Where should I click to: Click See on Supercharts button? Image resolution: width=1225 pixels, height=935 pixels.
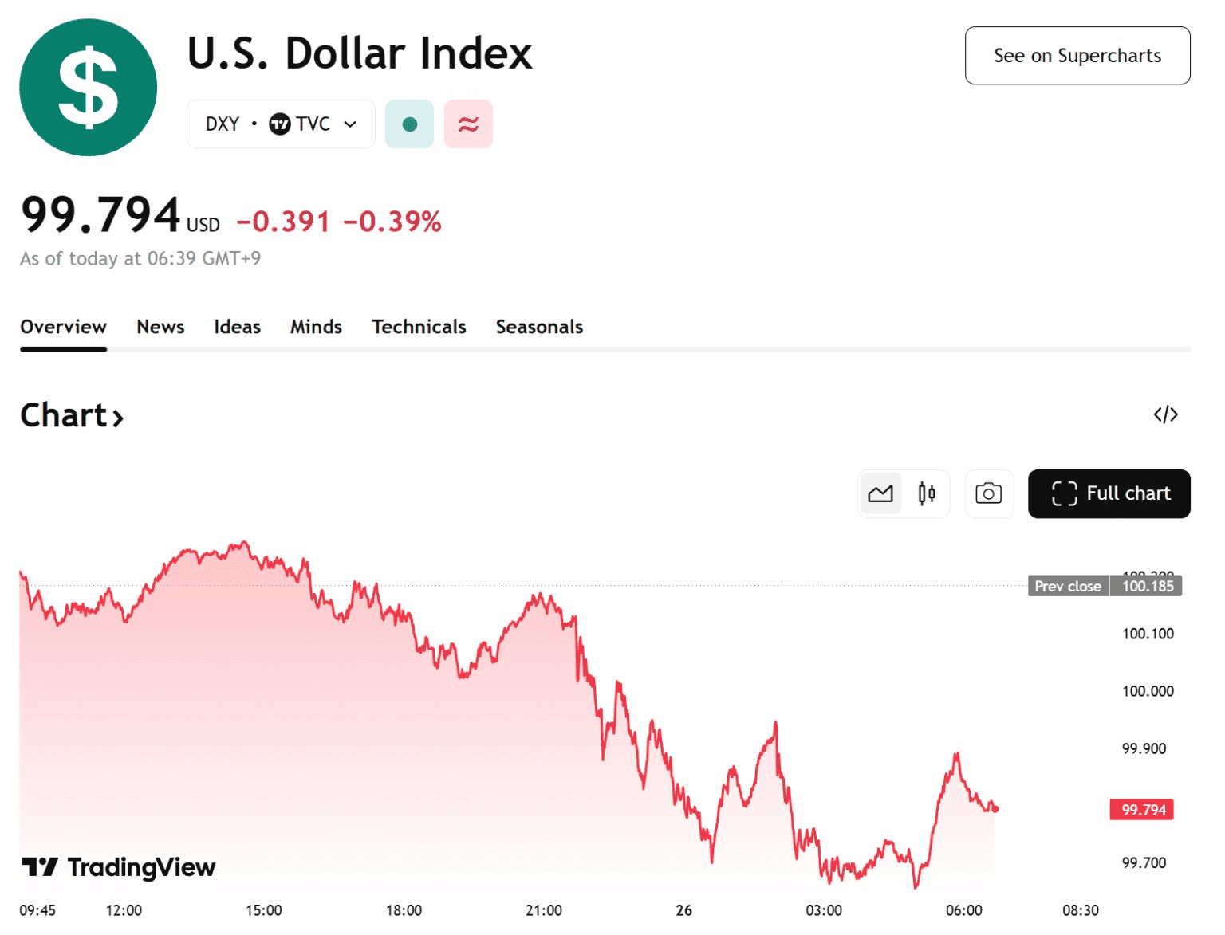coord(1077,56)
